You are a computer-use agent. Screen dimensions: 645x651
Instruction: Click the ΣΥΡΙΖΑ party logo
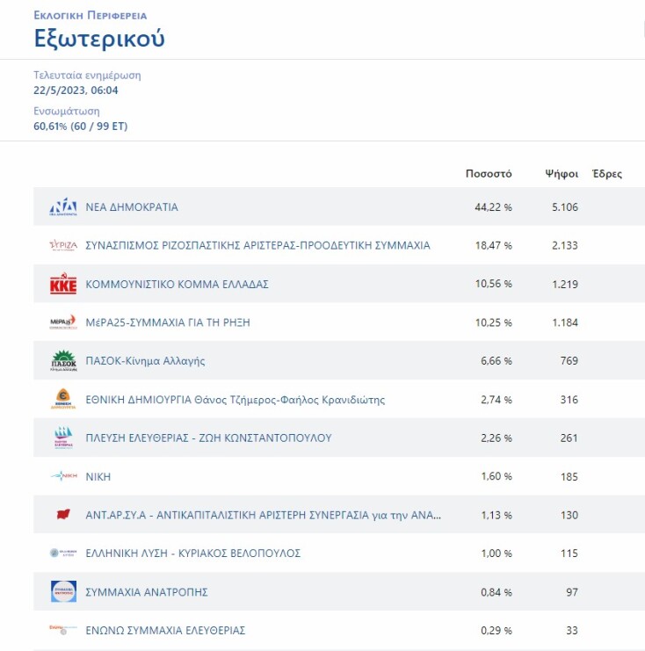coord(63,246)
